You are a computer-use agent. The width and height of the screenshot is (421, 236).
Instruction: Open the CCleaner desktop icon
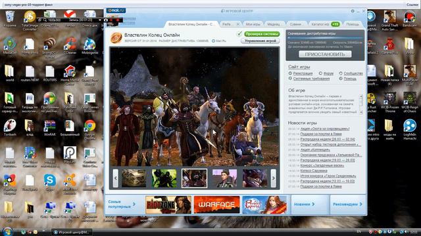[70, 46]
